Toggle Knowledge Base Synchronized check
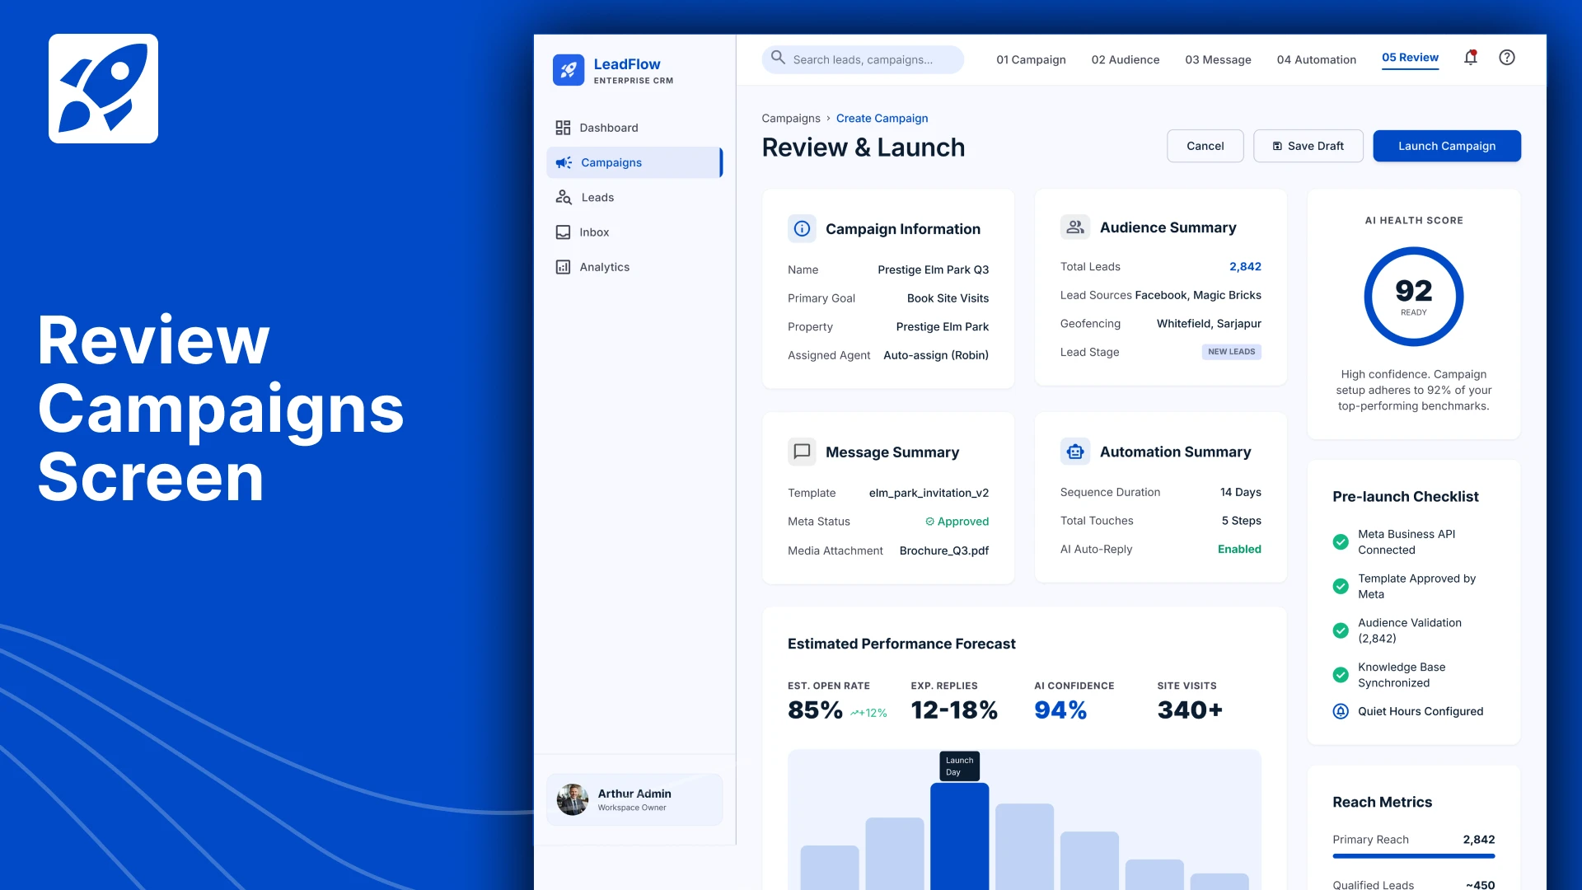The height and width of the screenshot is (890, 1582). (1341, 675)
